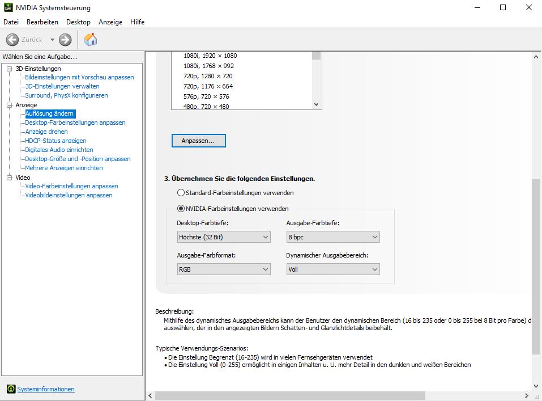Click the main panel scroll-up arrow
Screen dimensions: 542x401
(x=536, y=57)
